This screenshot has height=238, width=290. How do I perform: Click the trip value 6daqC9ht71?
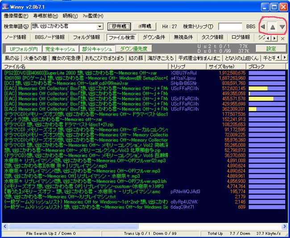pyautogui.click(x=182, y=207)
